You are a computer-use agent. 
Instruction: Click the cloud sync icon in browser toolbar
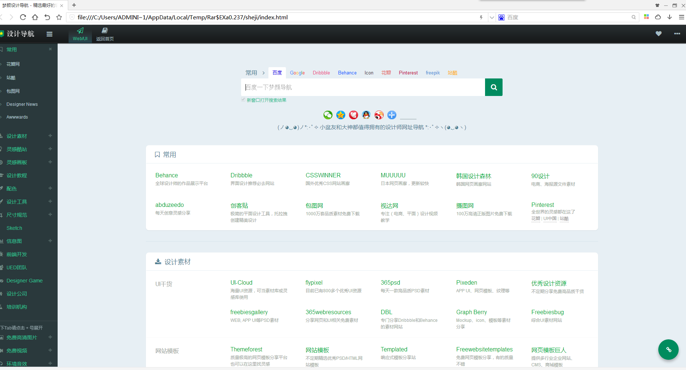tap(658, 17)
